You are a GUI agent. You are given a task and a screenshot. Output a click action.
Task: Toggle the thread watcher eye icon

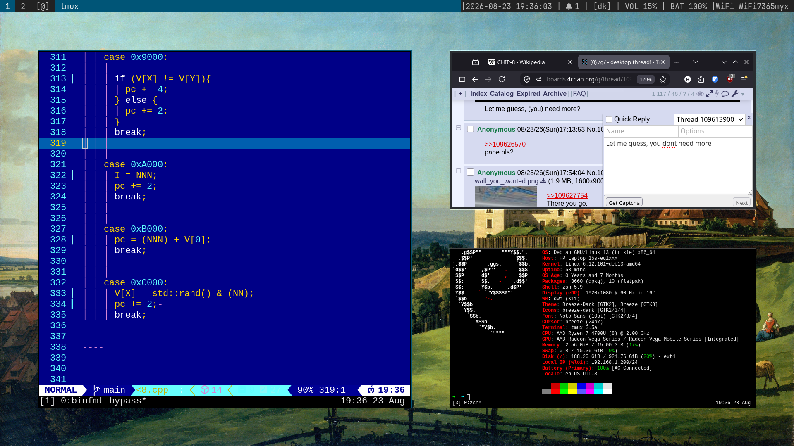click(700, 94)
